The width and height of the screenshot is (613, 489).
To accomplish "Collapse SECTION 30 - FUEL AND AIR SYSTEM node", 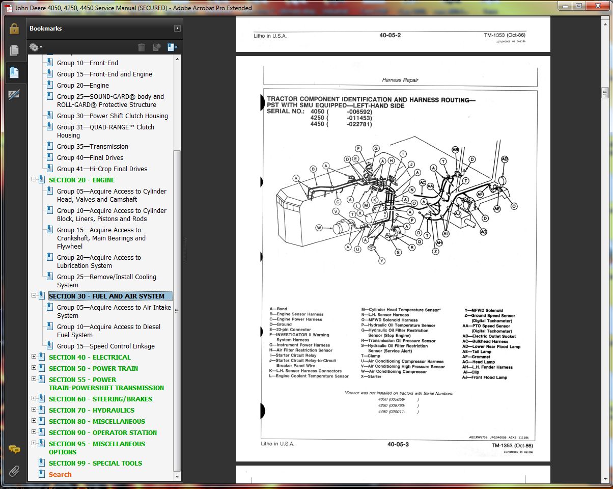I will [34, 295].
